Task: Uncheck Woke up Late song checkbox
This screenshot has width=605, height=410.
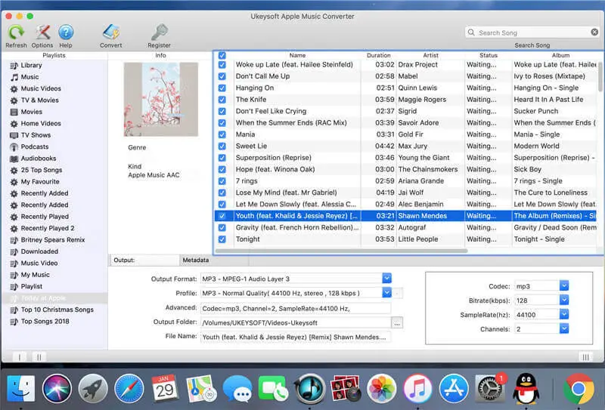Action: click(x=222, y=65)
